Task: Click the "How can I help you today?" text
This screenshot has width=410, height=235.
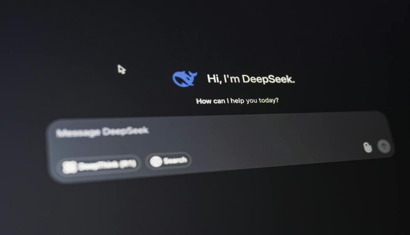Action: (x=237, y=101)
